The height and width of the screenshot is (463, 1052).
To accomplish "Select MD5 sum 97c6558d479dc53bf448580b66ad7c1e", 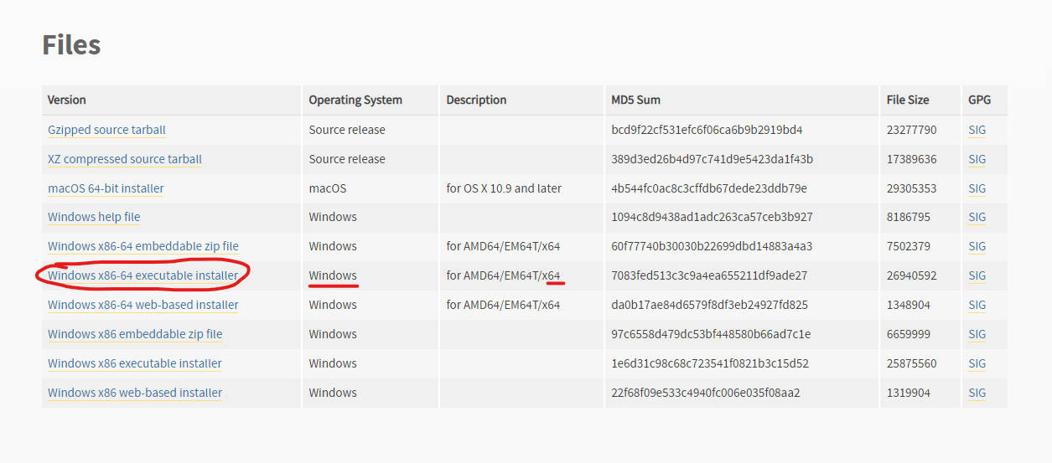I will pos(711,334).
